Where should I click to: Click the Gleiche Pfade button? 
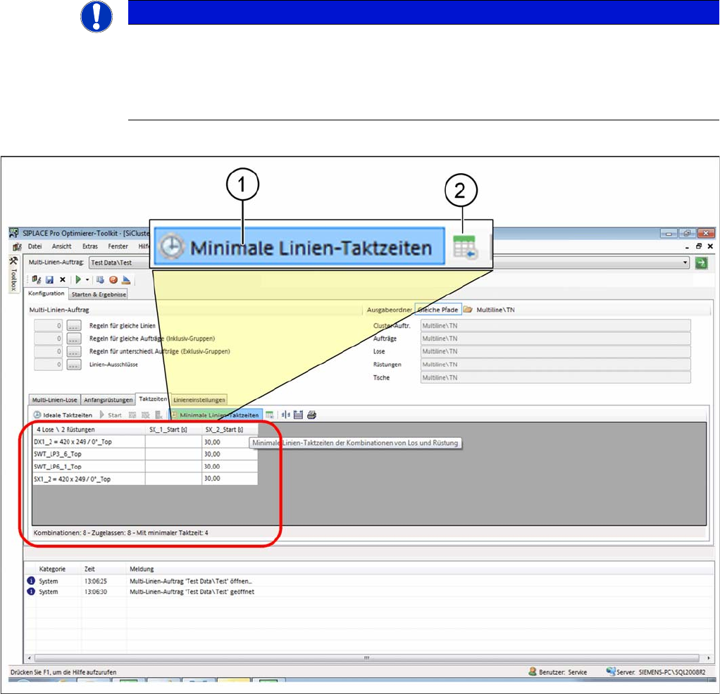438,310
